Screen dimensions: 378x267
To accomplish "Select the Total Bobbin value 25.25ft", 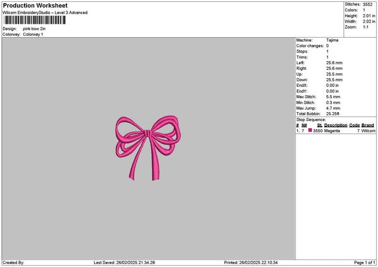I will (x=333, y=114).
